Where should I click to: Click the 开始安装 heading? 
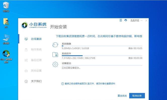[58, 27]
